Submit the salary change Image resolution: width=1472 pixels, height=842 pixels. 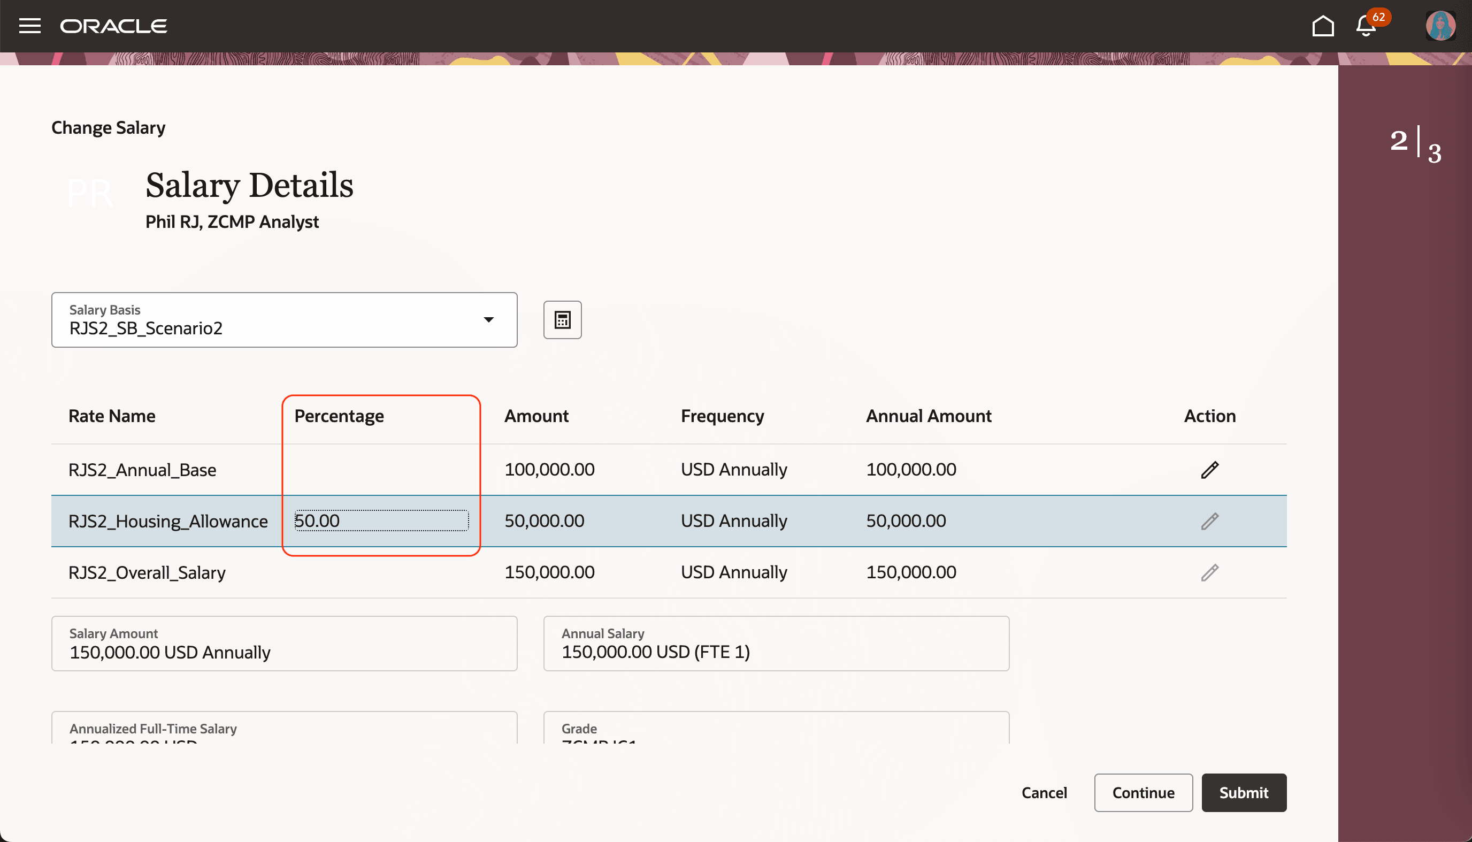pyautogui.click(x=1244, y=792)
